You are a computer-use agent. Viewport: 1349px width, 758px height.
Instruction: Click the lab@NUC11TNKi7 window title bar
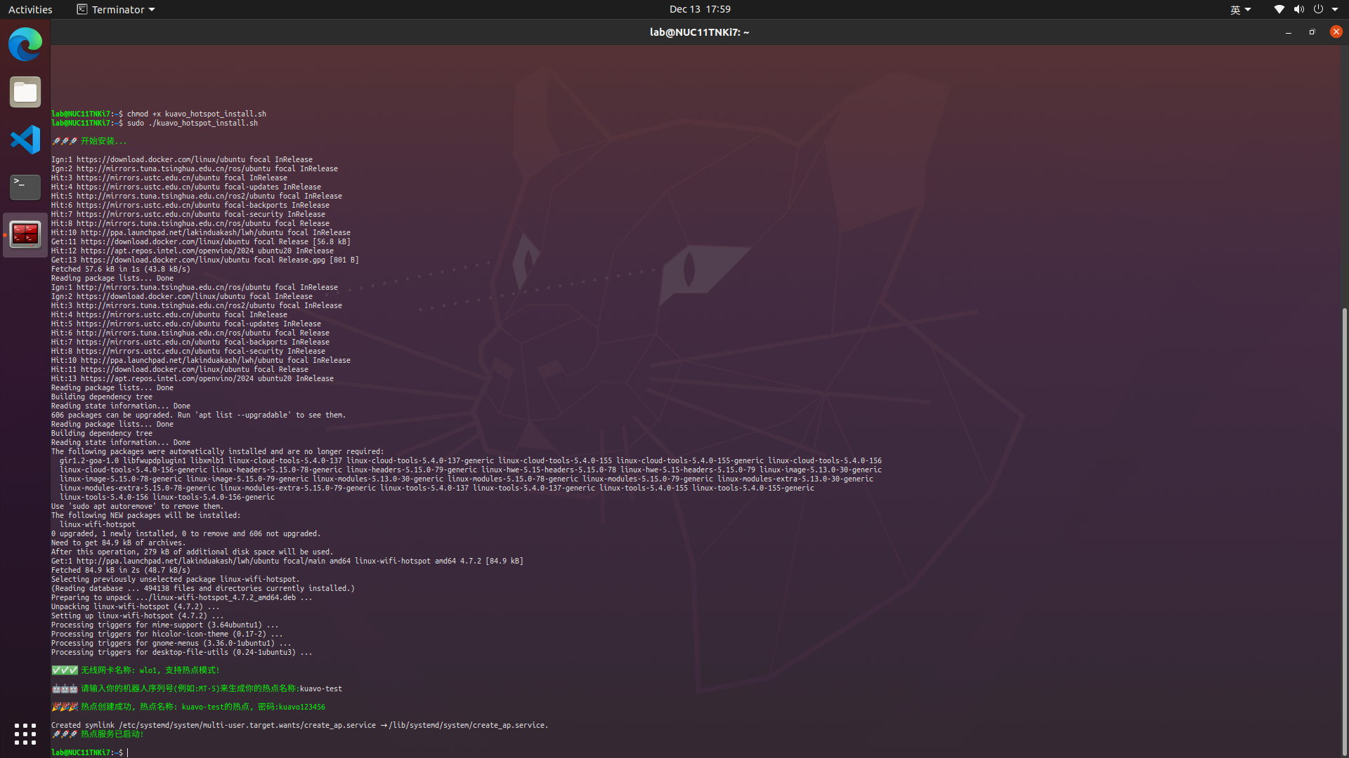pos(698,32)
